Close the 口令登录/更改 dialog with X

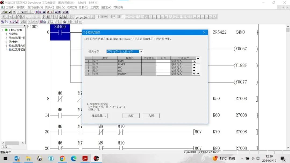pos(204,32)
